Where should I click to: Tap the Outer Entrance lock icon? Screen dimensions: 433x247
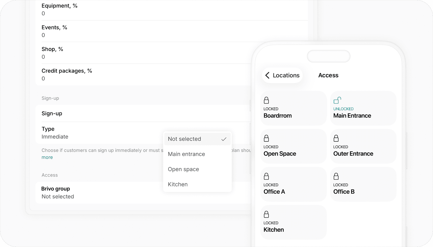[x=336, y=138]
